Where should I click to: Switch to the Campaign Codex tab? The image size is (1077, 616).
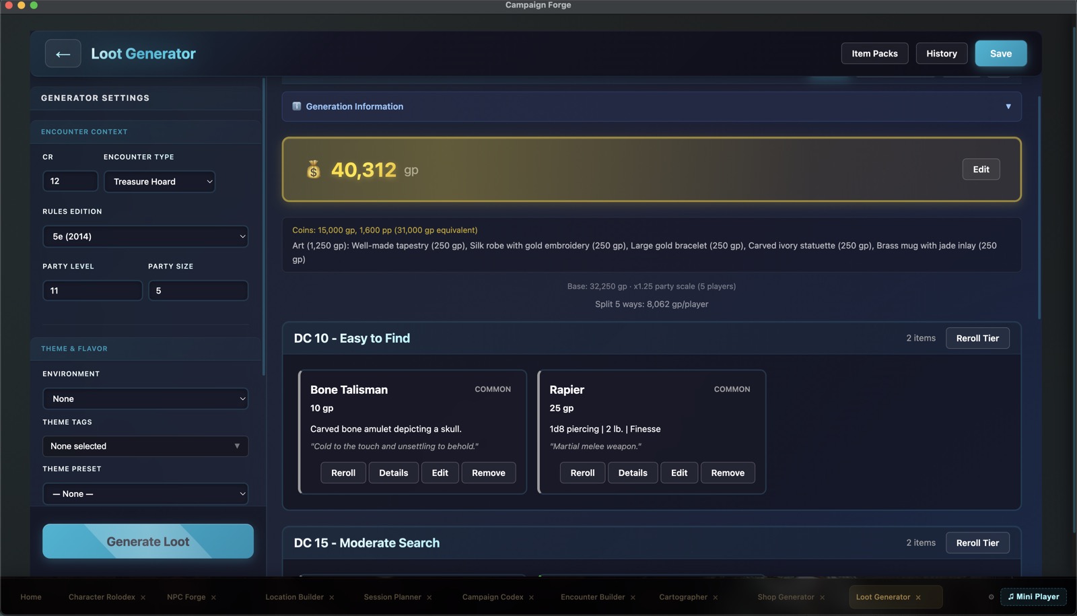tap(493, 597)
